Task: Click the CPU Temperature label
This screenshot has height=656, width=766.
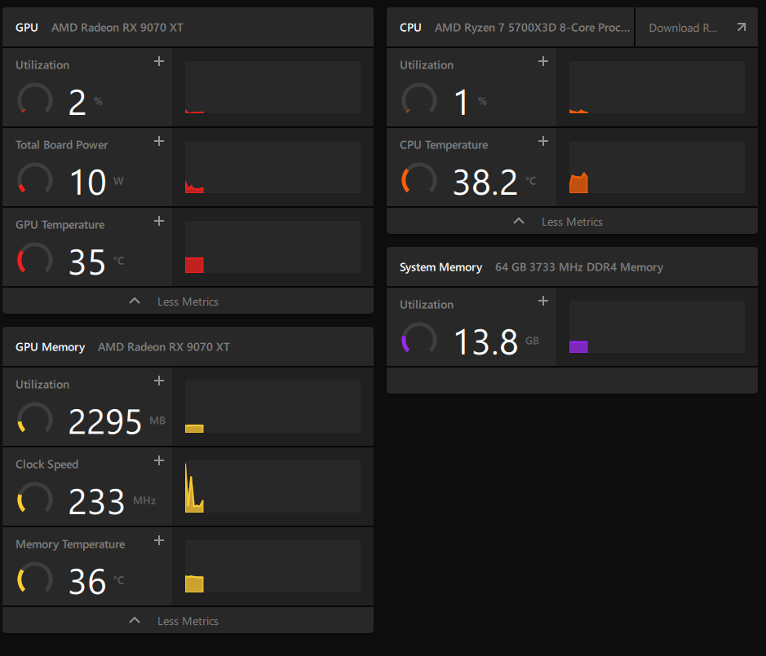Action: click(x=444, y=145)
